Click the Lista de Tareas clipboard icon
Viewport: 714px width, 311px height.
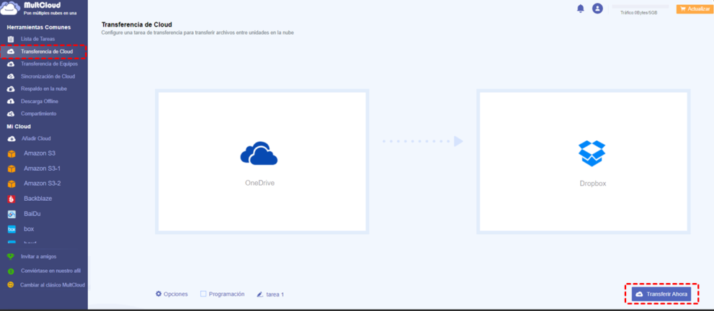pyautogui.click(x=11, y=39)
